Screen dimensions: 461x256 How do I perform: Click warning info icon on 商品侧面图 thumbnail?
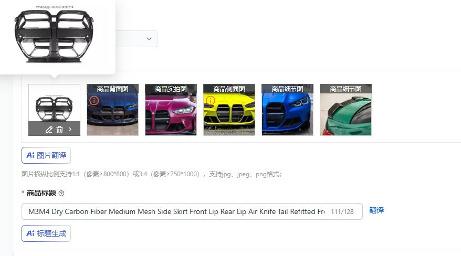coord(210,100)
